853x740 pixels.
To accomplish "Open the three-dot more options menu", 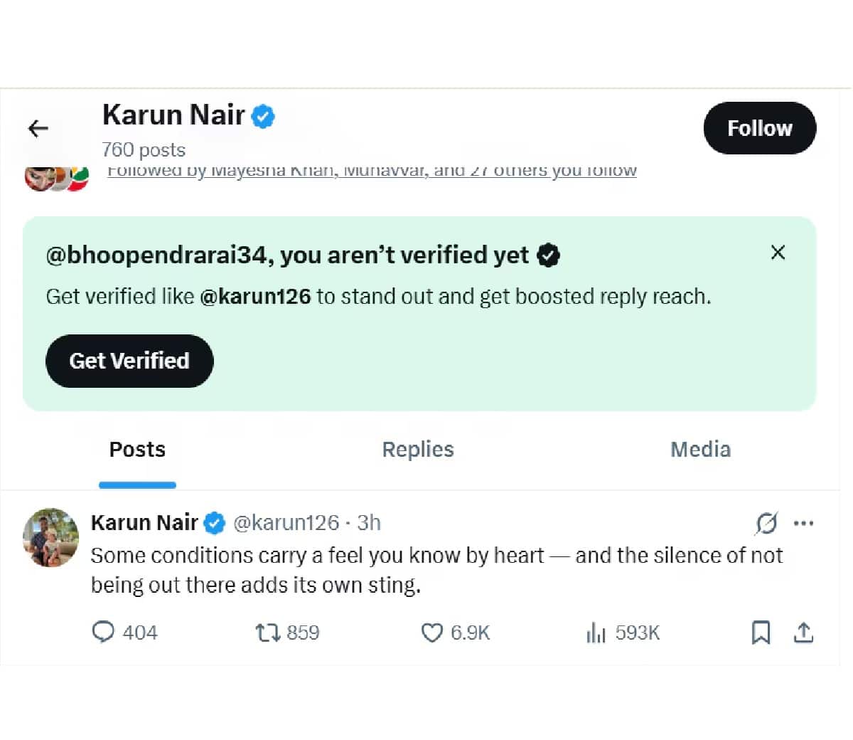I will point(803,523).
